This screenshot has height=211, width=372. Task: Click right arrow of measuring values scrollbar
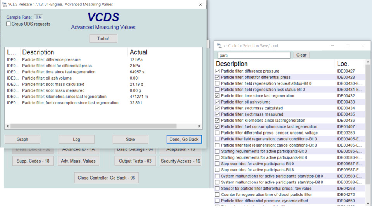pyautogui.click(x=199, y=126)
